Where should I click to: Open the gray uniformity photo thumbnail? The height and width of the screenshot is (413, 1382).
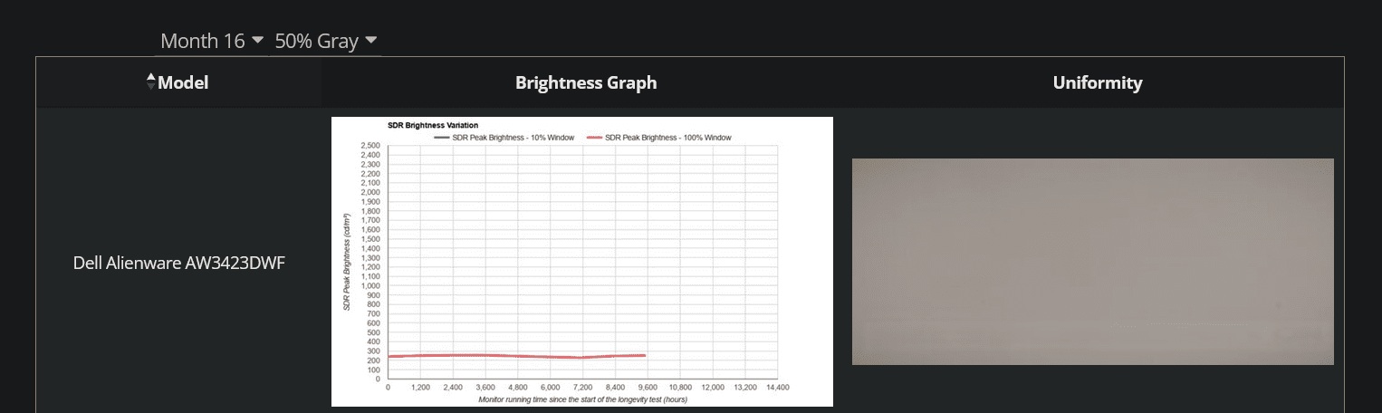(1093, 262)
